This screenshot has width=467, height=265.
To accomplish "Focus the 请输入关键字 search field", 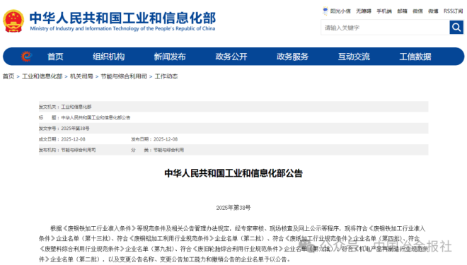I will point(385,28).
